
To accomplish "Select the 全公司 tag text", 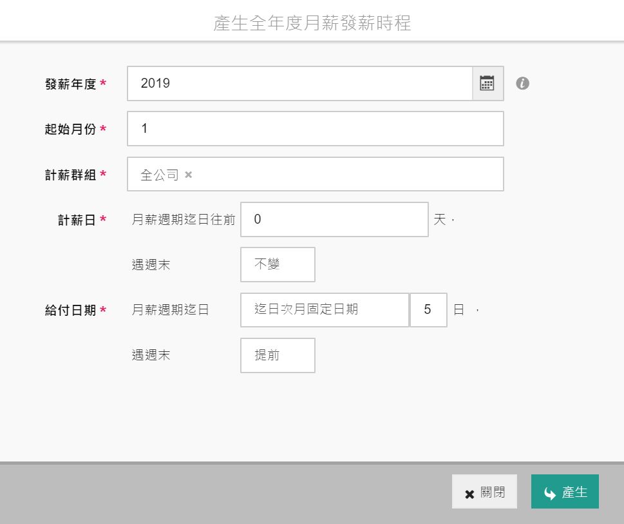I will click(159, 175).
